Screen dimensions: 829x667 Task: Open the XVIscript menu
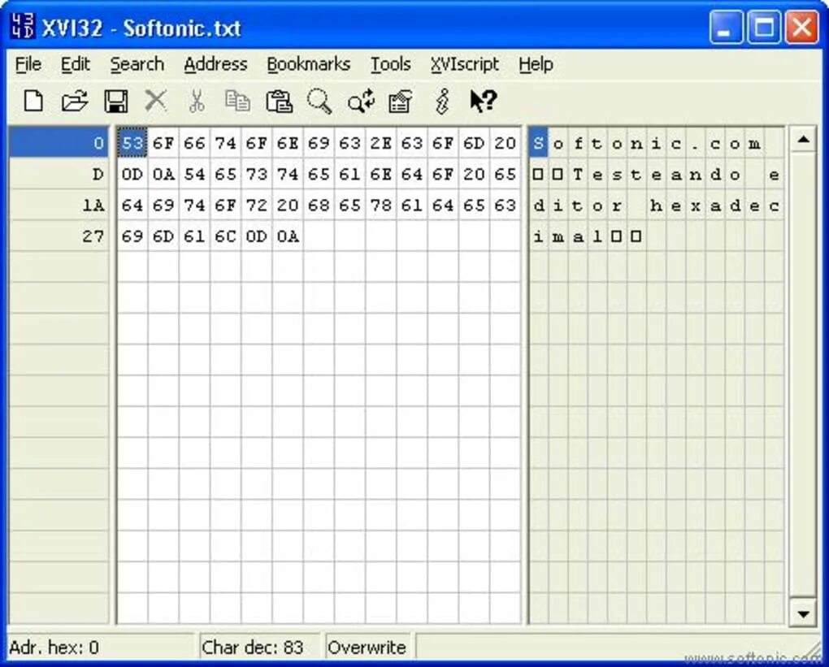[x=464, y=64]
